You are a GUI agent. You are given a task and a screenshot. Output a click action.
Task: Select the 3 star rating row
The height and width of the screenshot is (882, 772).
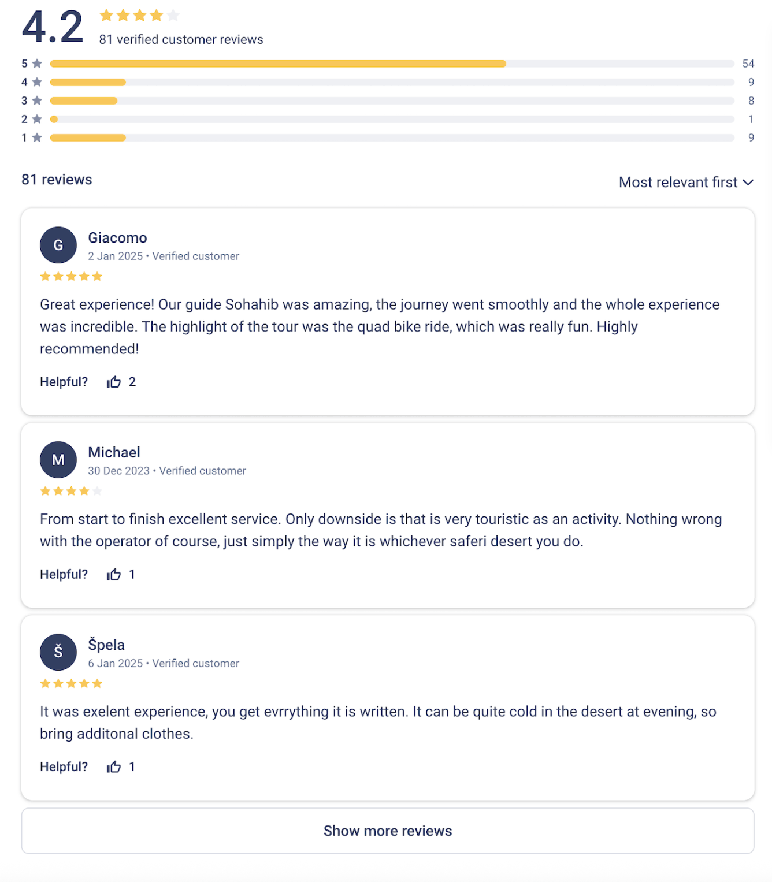click(387, 101)
